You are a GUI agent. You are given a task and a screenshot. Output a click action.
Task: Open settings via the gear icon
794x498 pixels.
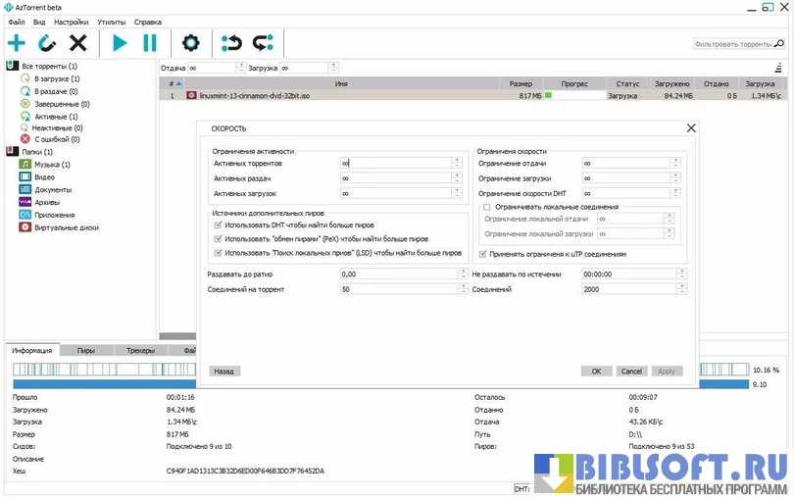(x=190, y=43)
